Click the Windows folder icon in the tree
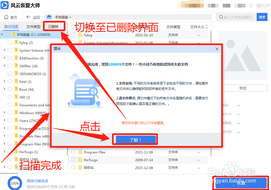The height and width of the screenshot is (190, 271). [x=15, y=113]
